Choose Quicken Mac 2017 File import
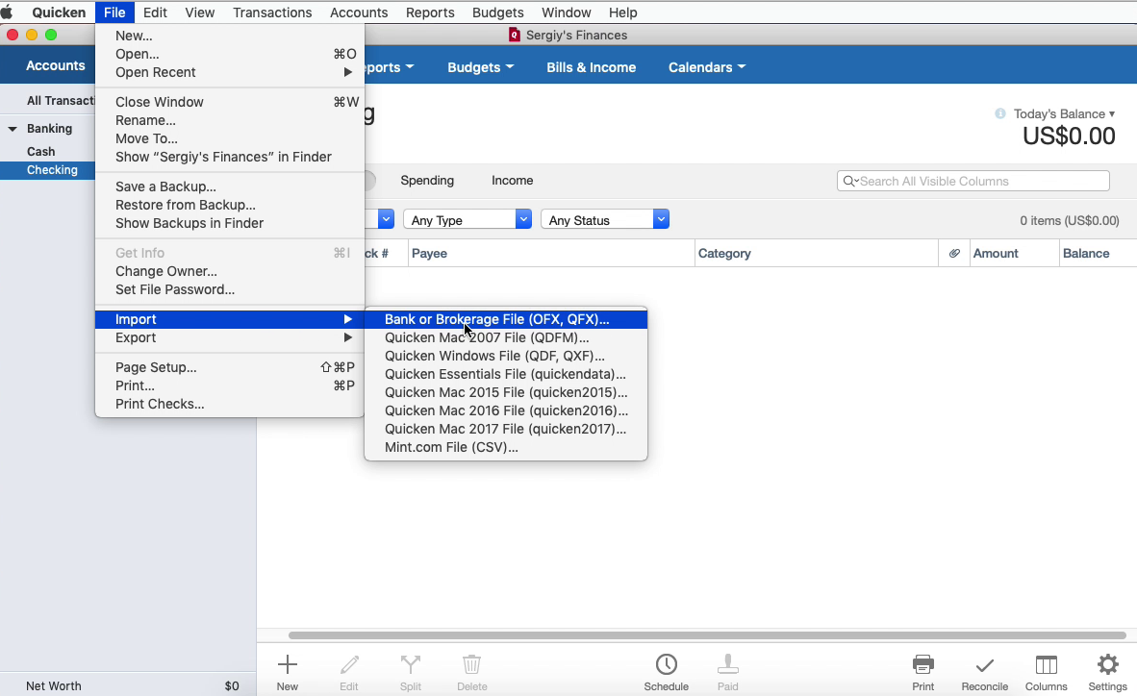 coord(505,429)
